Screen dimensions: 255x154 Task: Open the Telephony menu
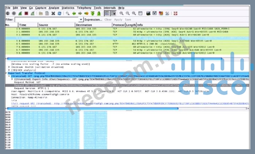point(84,8)
